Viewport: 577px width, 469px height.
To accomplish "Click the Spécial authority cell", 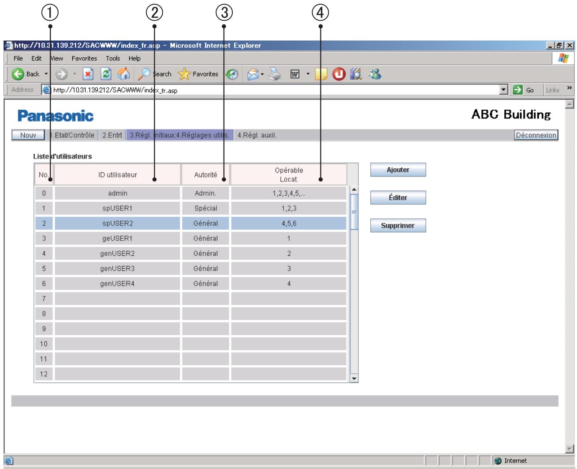I will (x=206, y=208).
